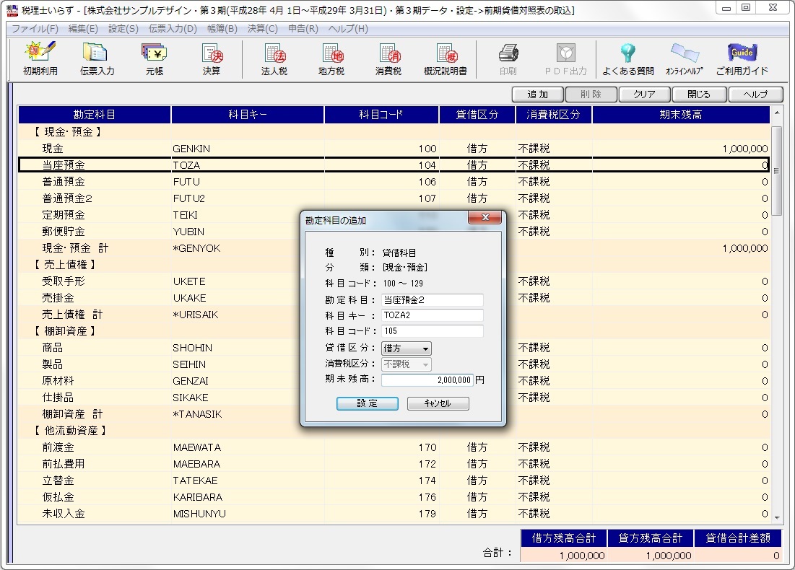Image resolution: width=795 pixels, height=570 pixels.
Task: Click the 伝票入力 folder icon
Action: click(x=97, y=59)
